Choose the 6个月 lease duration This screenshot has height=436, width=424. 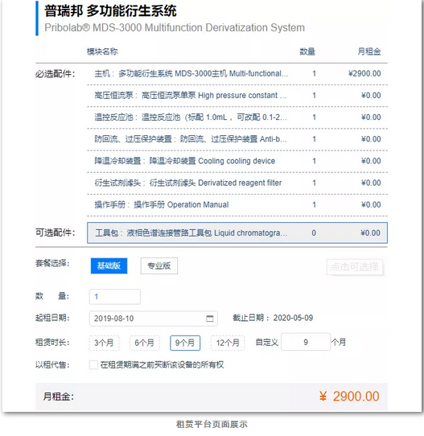(x=145, y=343)
